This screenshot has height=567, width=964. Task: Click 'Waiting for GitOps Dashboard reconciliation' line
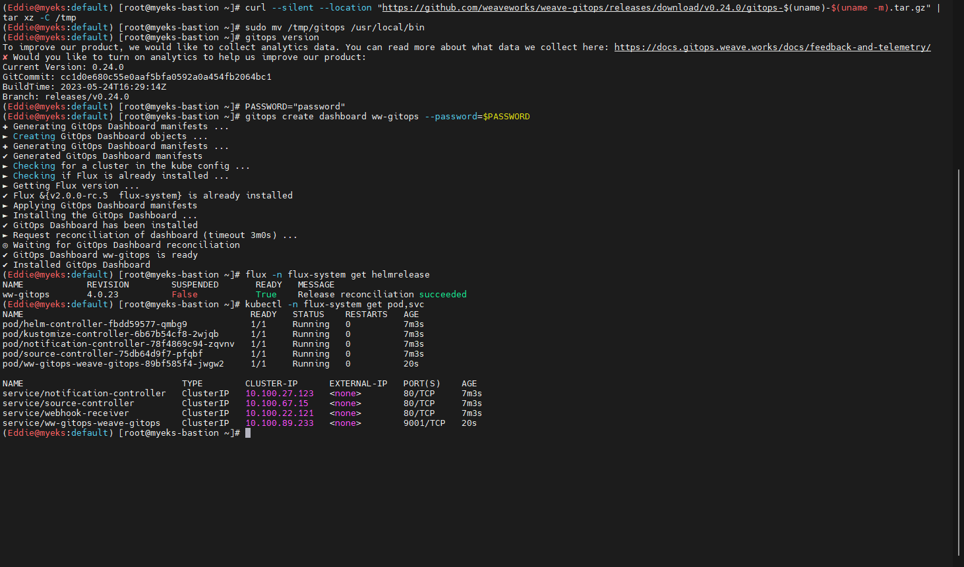[121, 245]
